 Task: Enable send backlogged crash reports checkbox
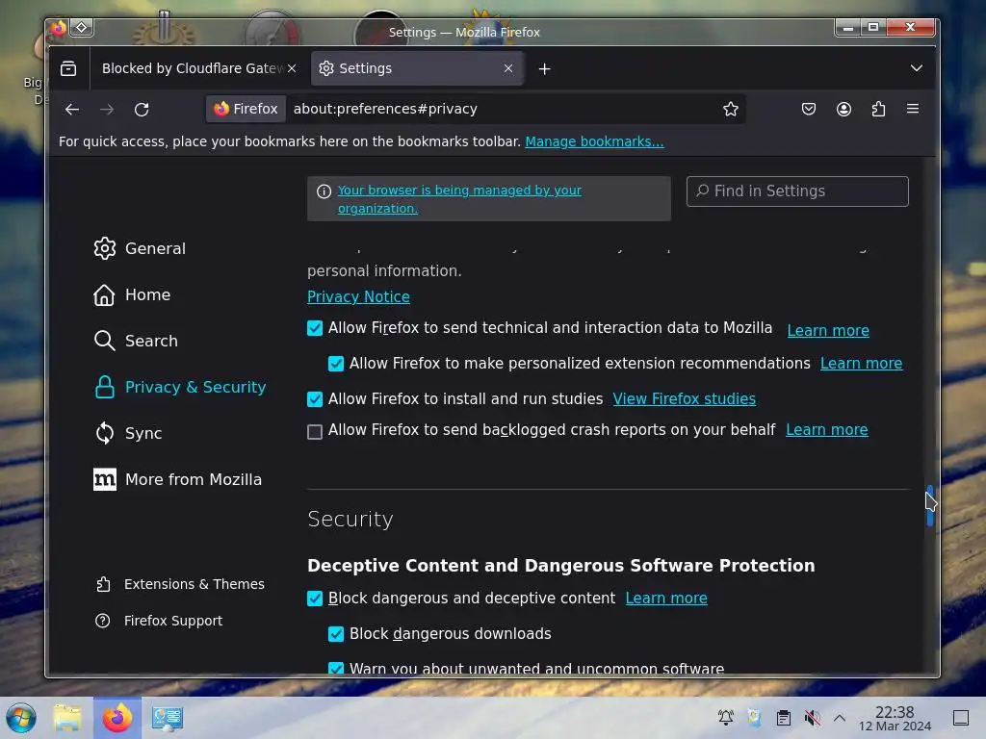315,432
